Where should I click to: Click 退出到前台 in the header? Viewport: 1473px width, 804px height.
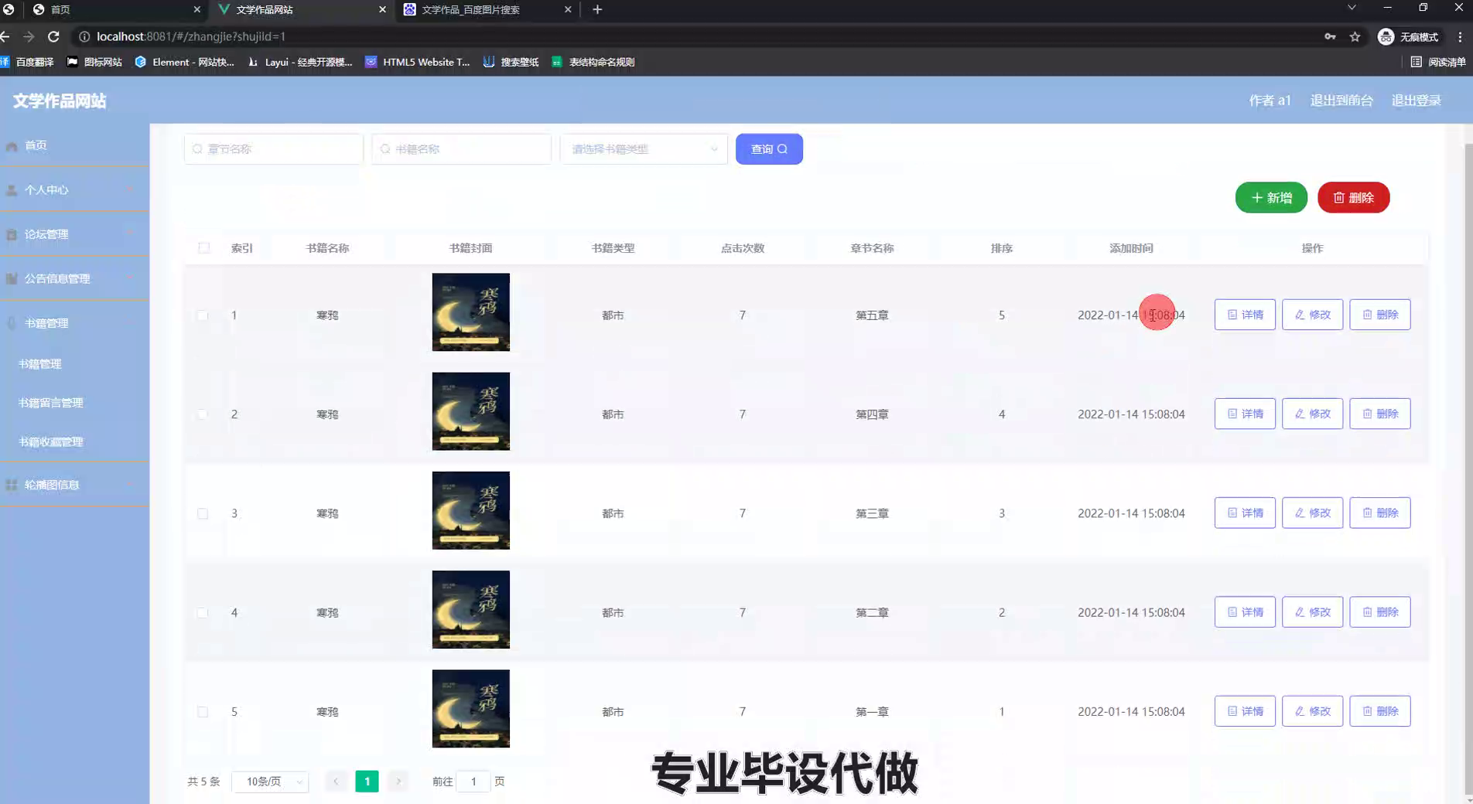(1341, 100)
